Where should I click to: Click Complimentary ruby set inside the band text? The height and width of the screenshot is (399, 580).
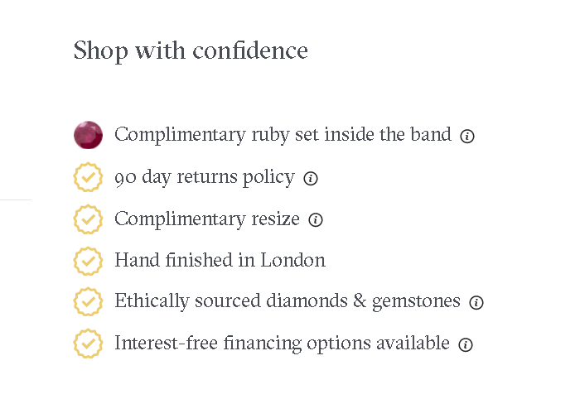[x=283, y=134]
